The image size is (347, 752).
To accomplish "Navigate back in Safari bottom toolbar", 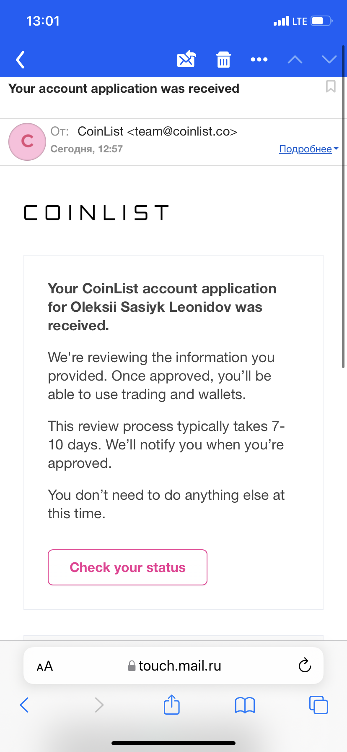I will point(24,705).
